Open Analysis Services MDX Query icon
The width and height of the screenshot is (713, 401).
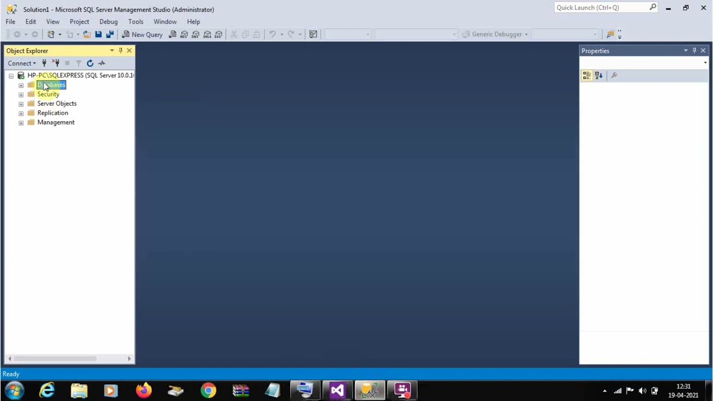[184, 34]
